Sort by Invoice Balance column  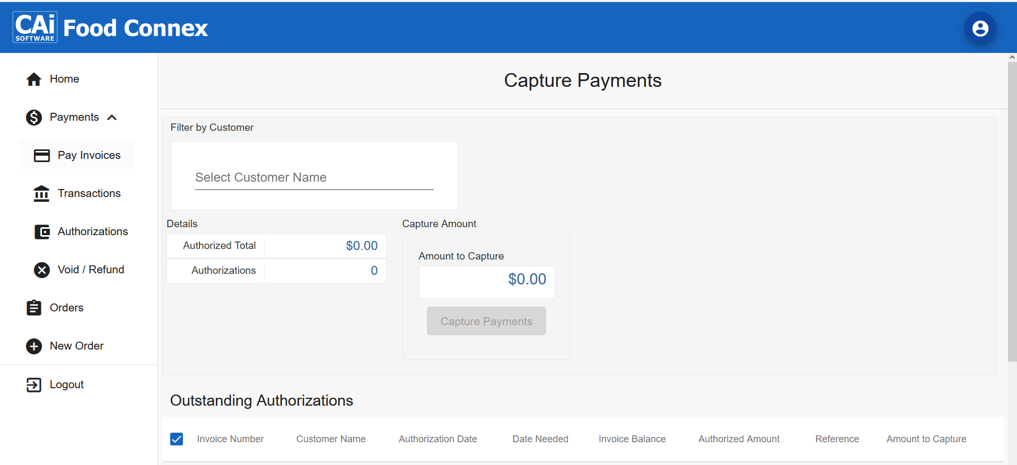(x=632, y=439)
